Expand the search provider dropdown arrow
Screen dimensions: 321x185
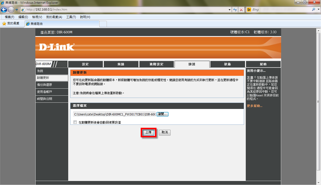coord(318,10)
